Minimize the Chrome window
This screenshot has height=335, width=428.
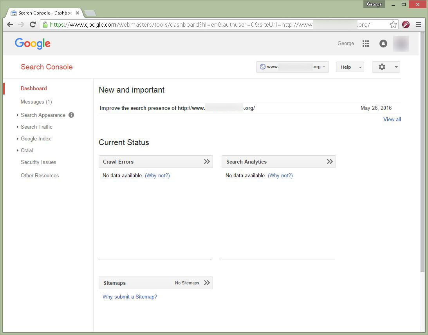coord(393,4)
